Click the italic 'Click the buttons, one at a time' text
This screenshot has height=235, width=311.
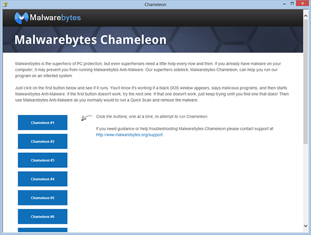pyautogui.click(x=152, y=116)
